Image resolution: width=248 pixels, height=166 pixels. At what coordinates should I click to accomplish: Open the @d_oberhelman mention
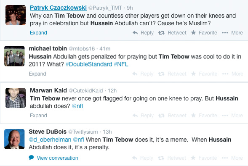[x=50, y=140]
